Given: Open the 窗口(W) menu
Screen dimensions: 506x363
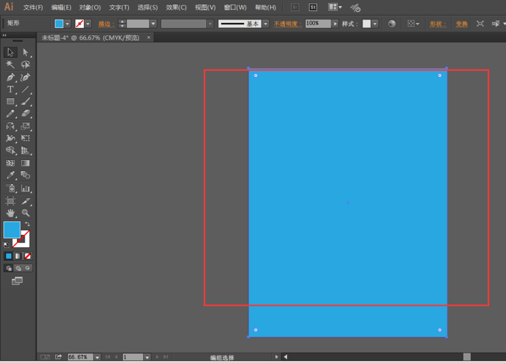Looking at the screenshot, I should (235, 7).
